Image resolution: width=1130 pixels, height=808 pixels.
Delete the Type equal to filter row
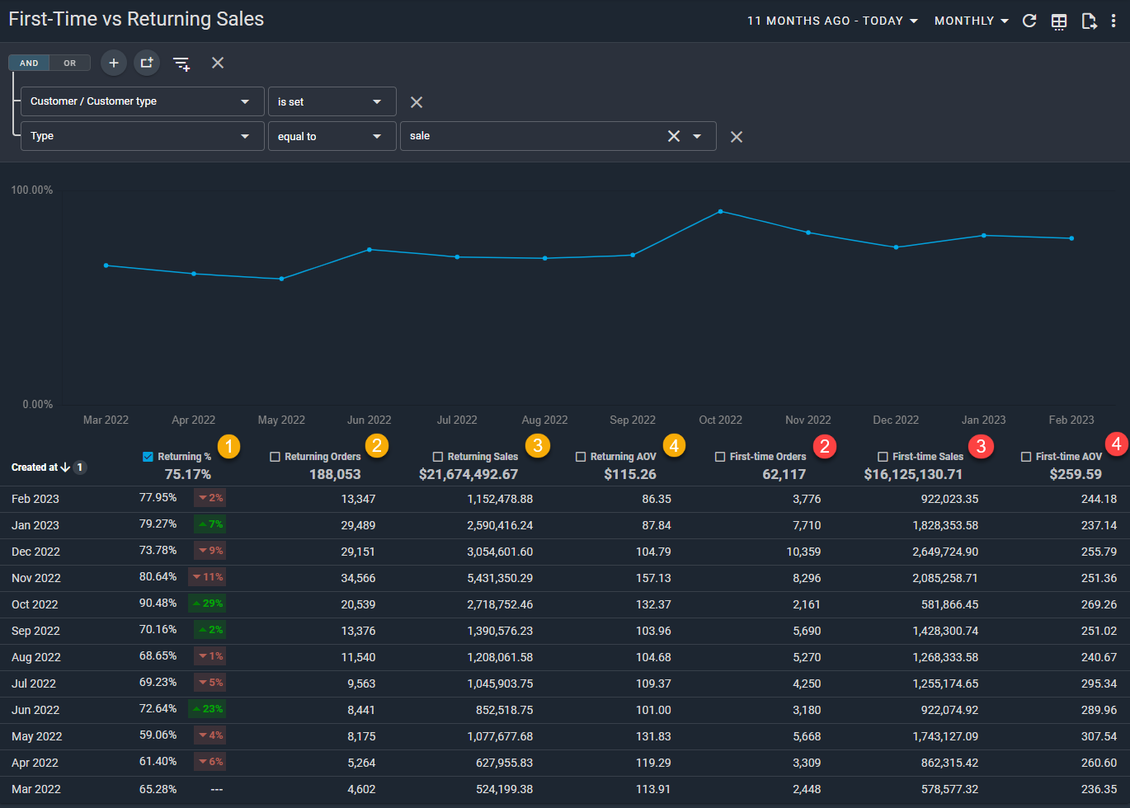click(x=737, y=137)
